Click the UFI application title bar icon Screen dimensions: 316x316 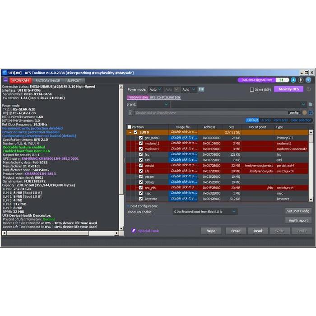(x=5, y=73)
